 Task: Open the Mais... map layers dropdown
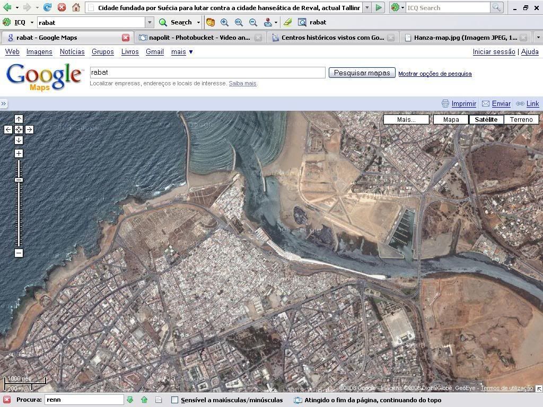point(406,119)
